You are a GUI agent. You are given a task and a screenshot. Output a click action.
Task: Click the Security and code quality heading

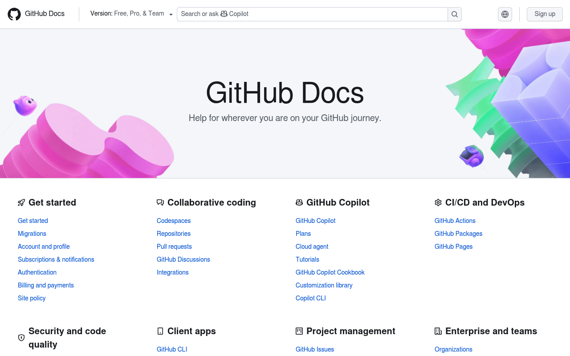(x=67, y=338)
